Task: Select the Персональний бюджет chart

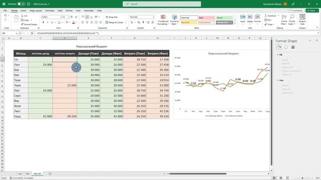Action: coord(222,84)
